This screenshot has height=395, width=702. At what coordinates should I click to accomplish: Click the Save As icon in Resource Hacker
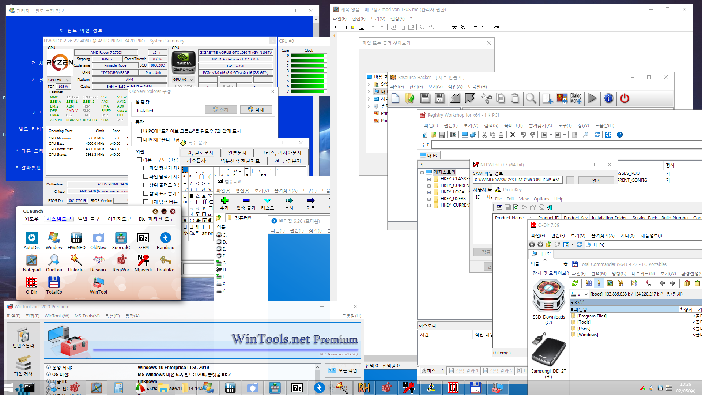439,98
